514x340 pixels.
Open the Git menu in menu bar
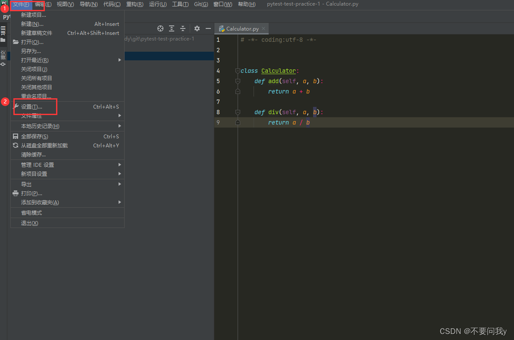point(201,4)
